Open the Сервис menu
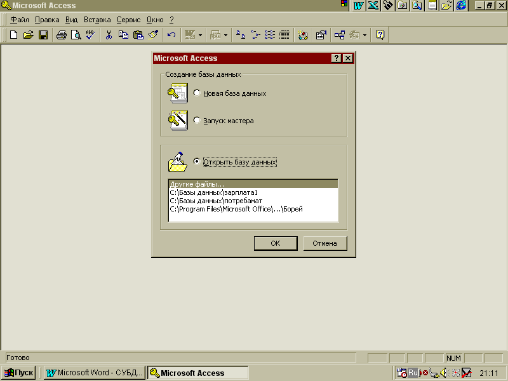 [x=129, y=20]
